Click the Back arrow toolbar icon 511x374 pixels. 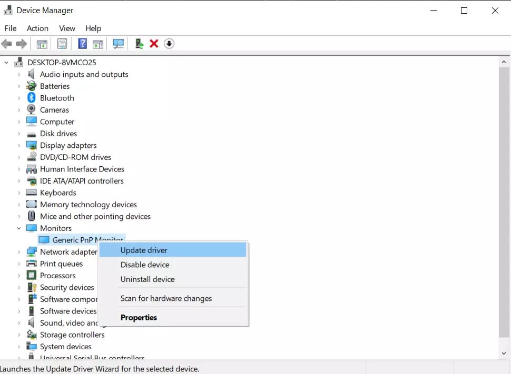pyautogui.click(x=6, y=44)
